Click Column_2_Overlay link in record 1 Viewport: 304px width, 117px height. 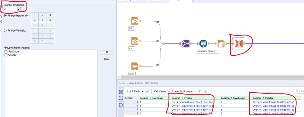click(273, 102)
